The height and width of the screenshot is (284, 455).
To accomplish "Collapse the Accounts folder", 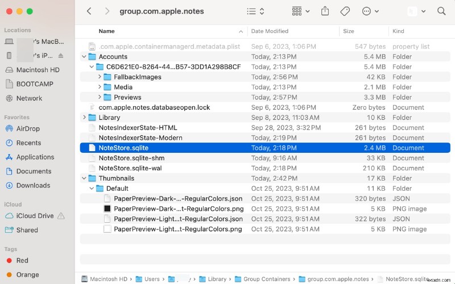I will pos(84,56).
